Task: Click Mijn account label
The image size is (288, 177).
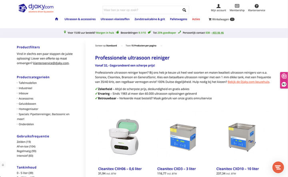Action: [218, 10]
